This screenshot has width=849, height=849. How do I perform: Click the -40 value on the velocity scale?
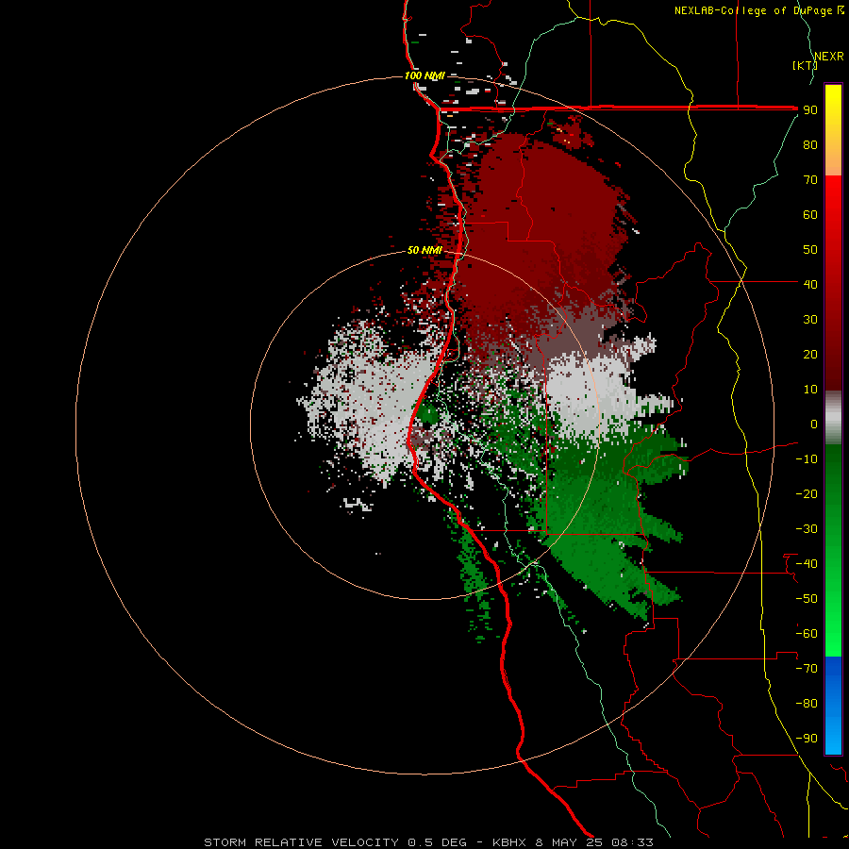click(807, 564)
